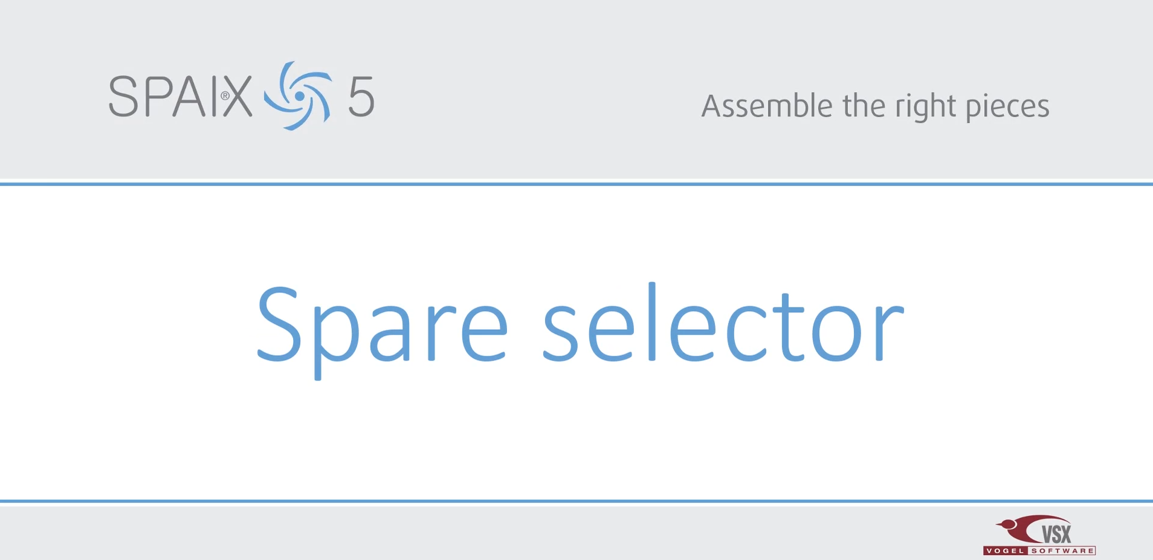Click the SOFTWARE label under VSX
1153x560 pixels.
1062,551
